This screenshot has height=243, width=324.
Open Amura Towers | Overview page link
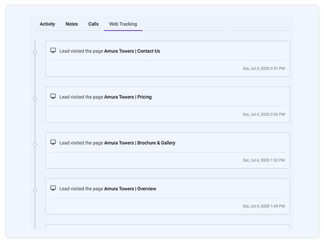point(130,189)
